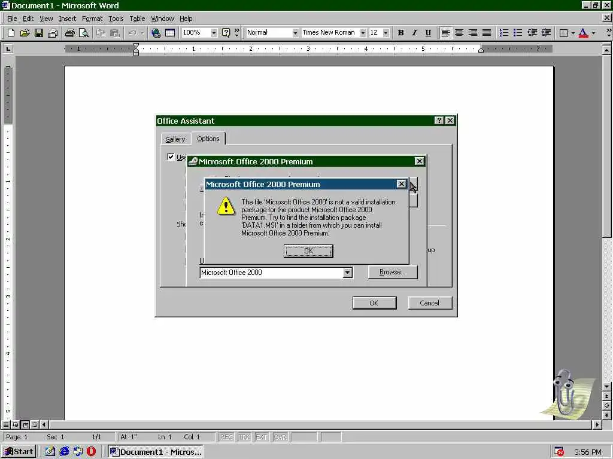This screenshot has width=613, height=459.
Task: Switch to Web Layout View button
Action: [x=16, y=424]
